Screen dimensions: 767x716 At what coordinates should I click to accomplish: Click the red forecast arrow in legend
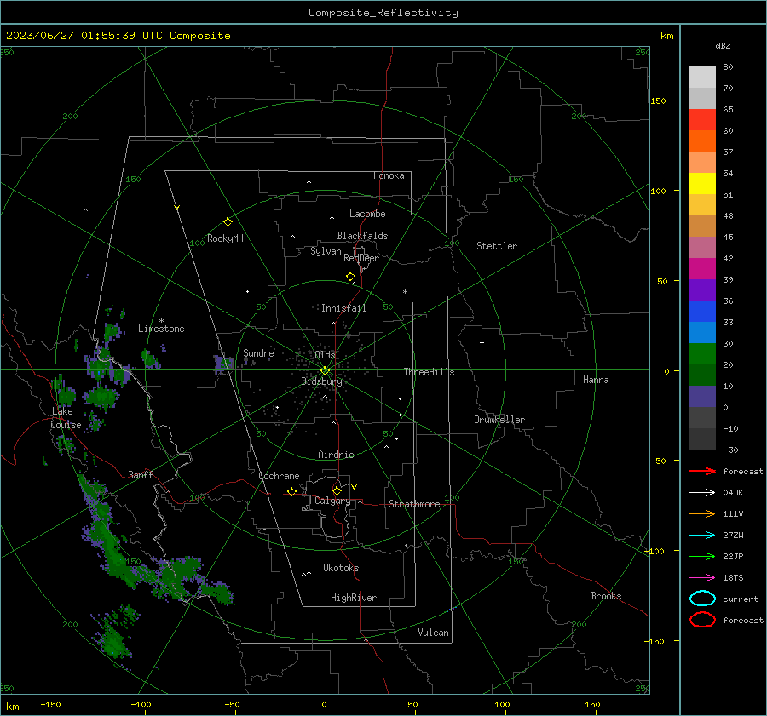click(702, 471)
